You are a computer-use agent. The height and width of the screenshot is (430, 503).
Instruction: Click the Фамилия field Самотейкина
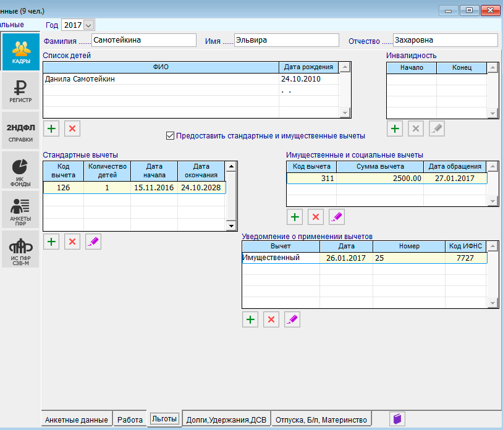coord(144,40)
